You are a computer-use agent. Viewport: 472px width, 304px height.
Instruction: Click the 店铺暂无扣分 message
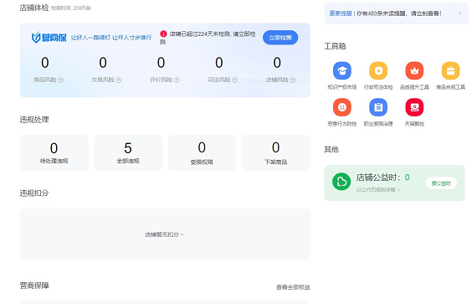tap(164, 234)
